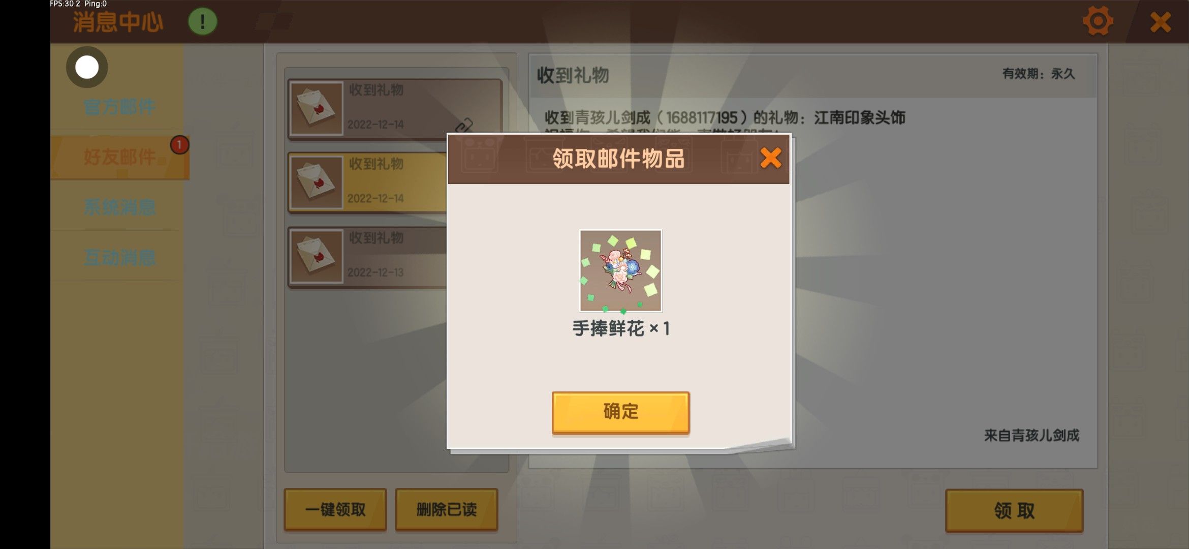Close the message center window
1189x549 pixels.
click(x=1160, y=22)
